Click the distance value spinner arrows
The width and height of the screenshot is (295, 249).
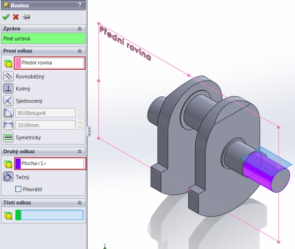tap(80, 125)
